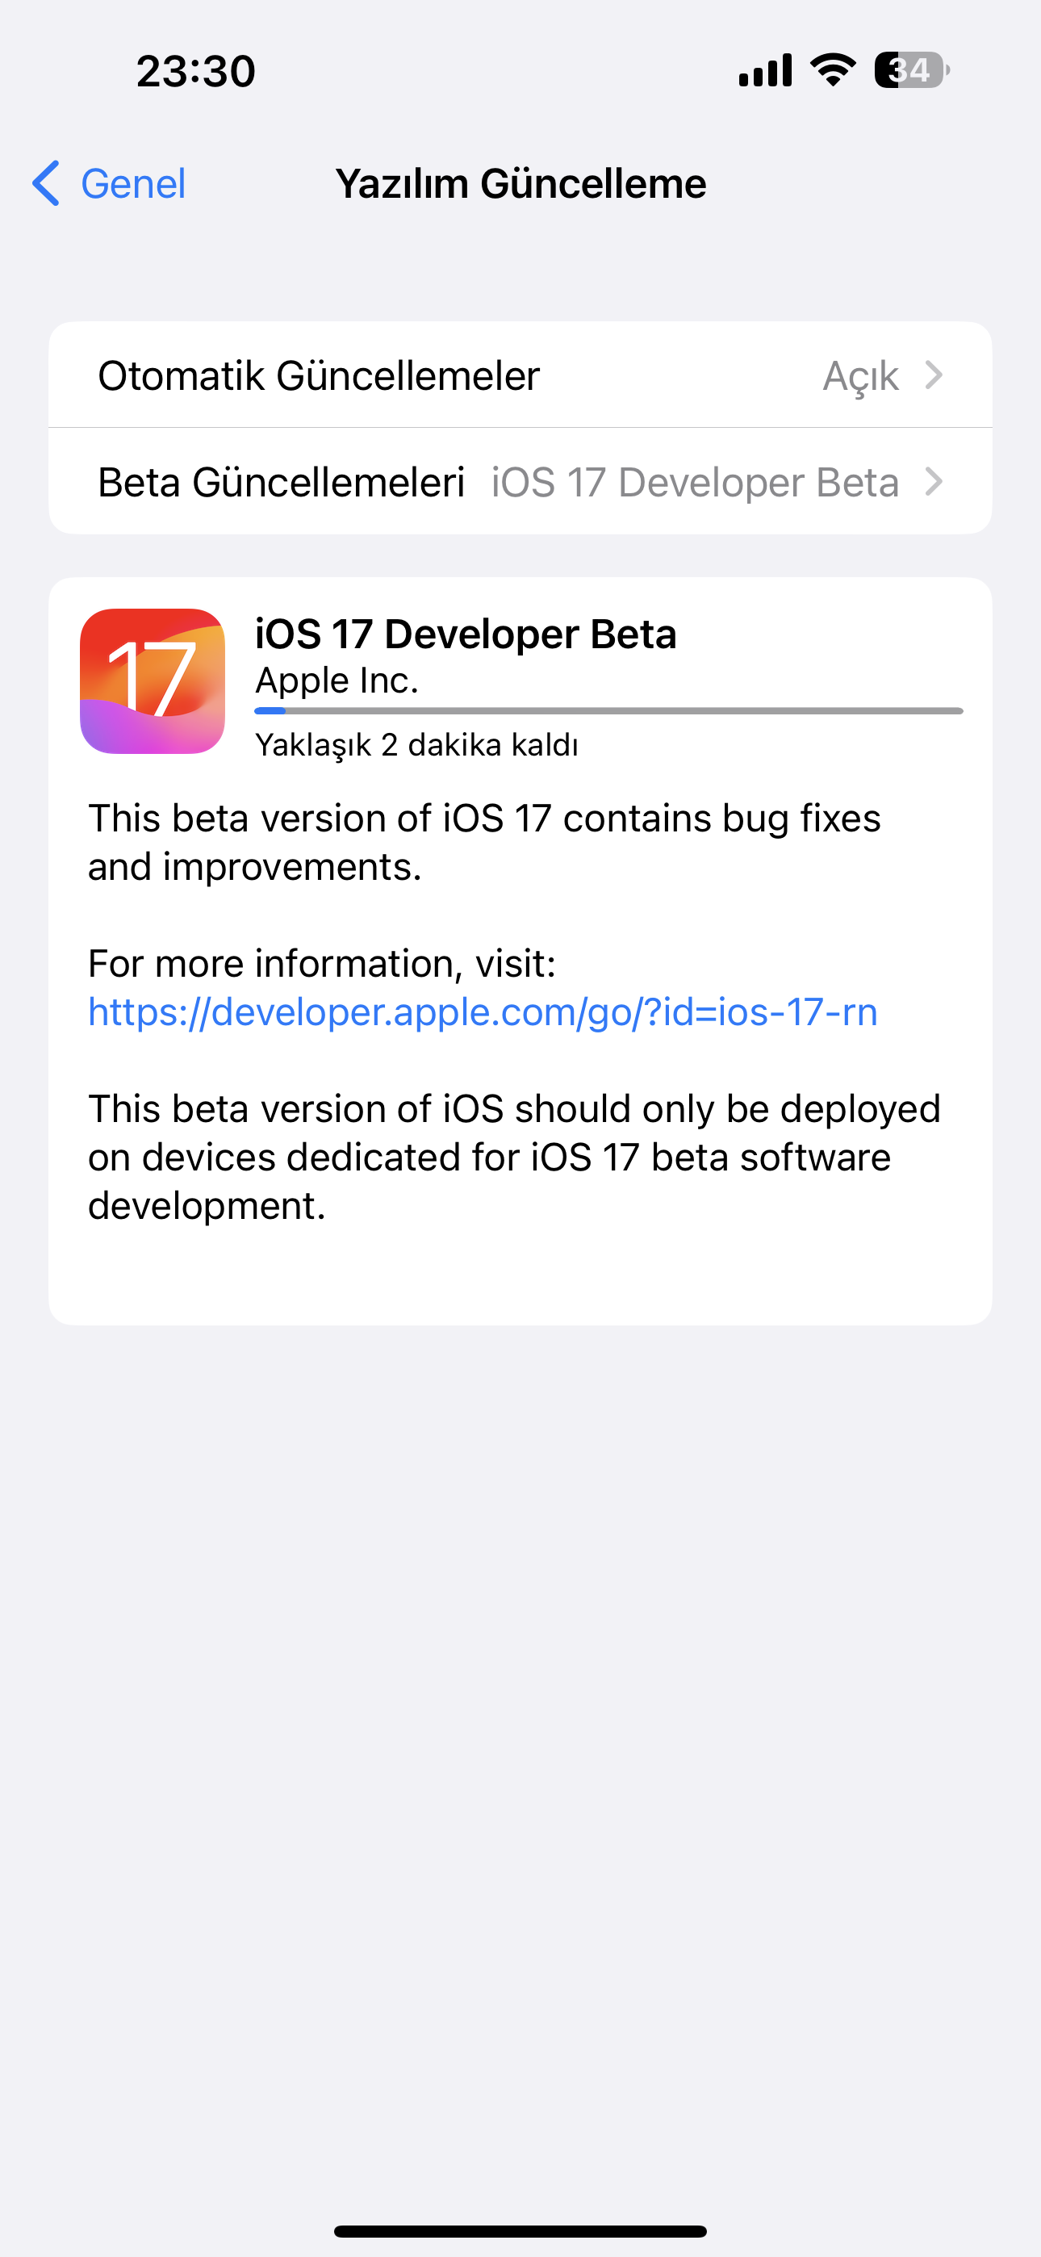The height and width of the screenshot is (2257, 1041).
Task: Tap the iOS 17 Developer Beta update heading
Action: (466, 634)
